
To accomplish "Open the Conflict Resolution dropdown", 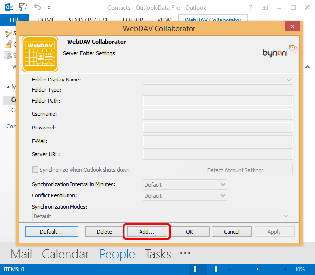I will [x=185, y=196].
